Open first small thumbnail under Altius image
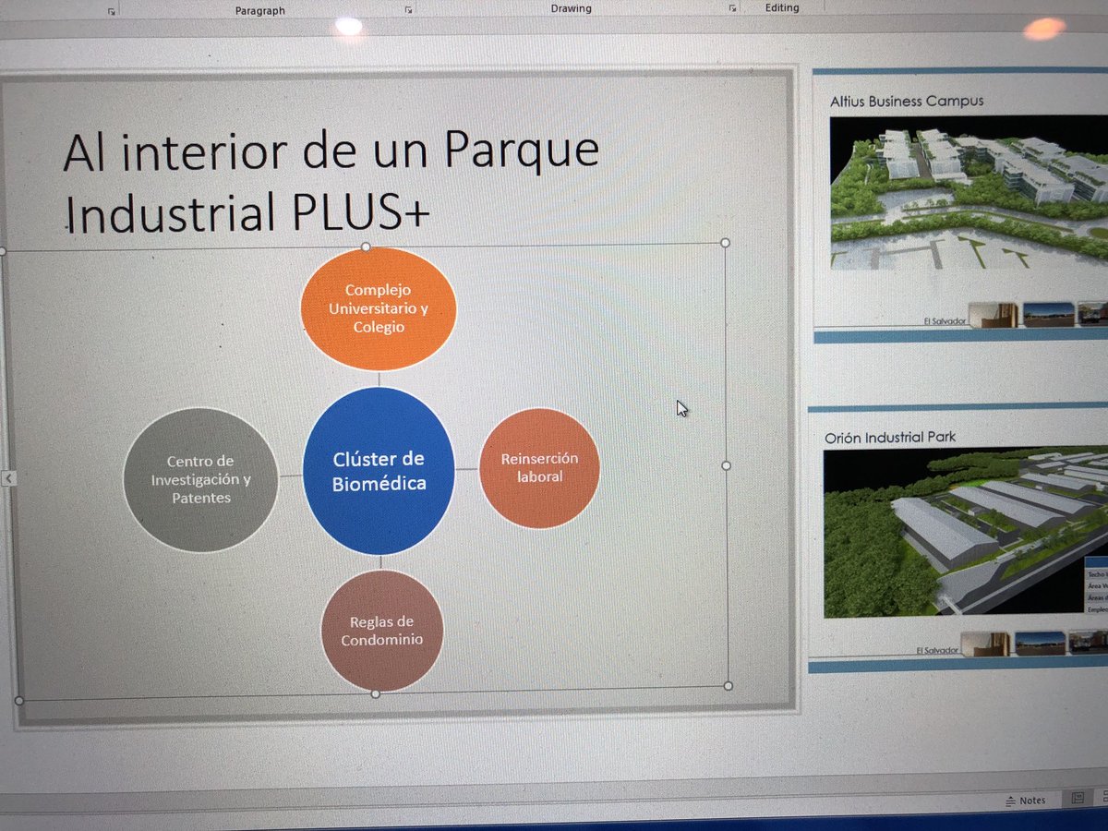The height and width of the screenshot is (831, 1108). pyautogui.click(x=993, y=315)
